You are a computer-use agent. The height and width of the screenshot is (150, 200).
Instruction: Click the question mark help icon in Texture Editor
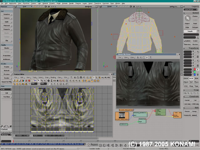point(71,77)
